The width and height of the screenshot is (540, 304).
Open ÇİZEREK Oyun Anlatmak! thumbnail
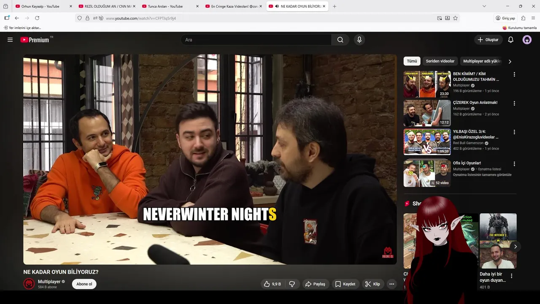pos(427,113)
